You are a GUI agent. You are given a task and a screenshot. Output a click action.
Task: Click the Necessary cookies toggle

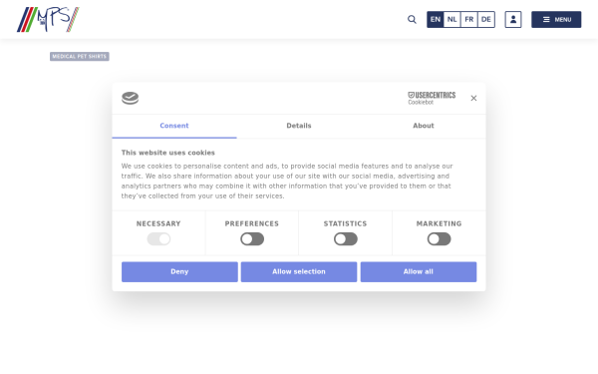coord(158,239)
